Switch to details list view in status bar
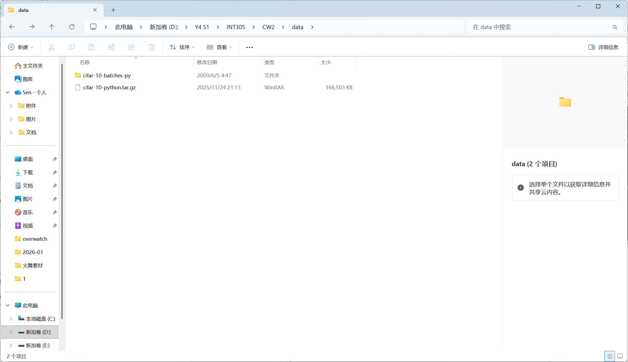The image size is (628, 362). click(610, 356)
